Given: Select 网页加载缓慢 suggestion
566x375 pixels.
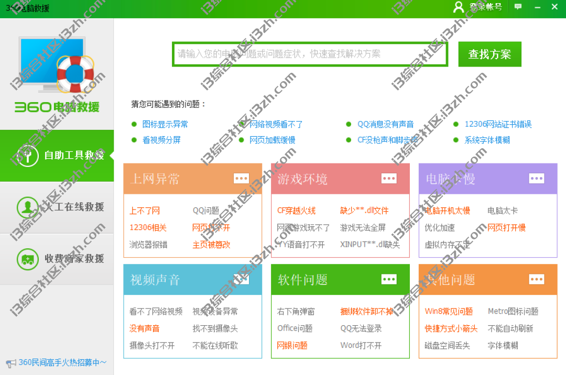Looking at the screenshot, I should 272,140.
